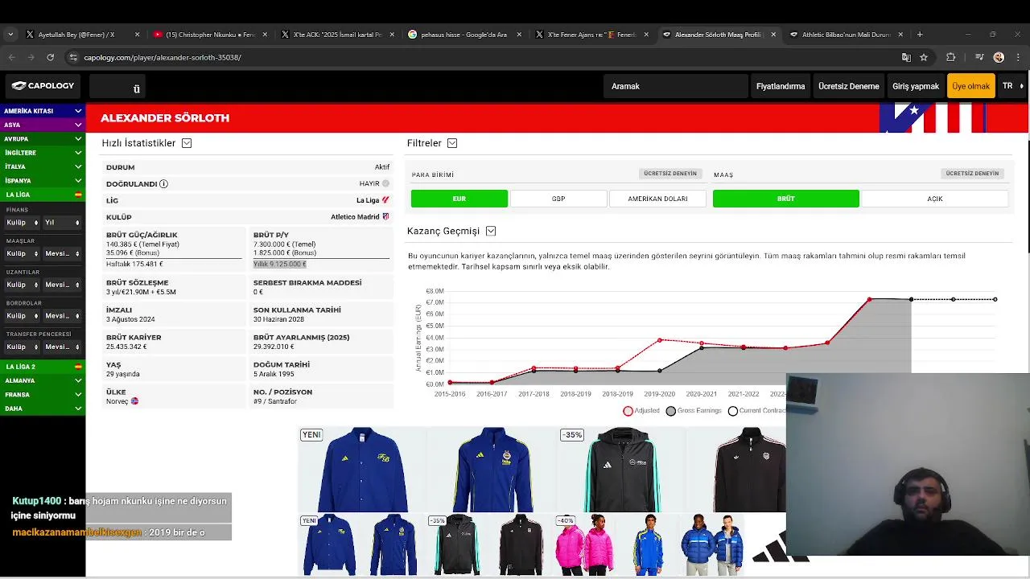Expand the İngiltere menu
The height and width of the screenshot is (579, 1030).
[x=43, y=153]
